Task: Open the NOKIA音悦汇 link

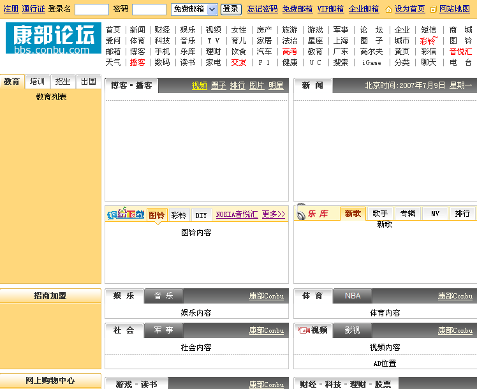Action: [237, 214]
